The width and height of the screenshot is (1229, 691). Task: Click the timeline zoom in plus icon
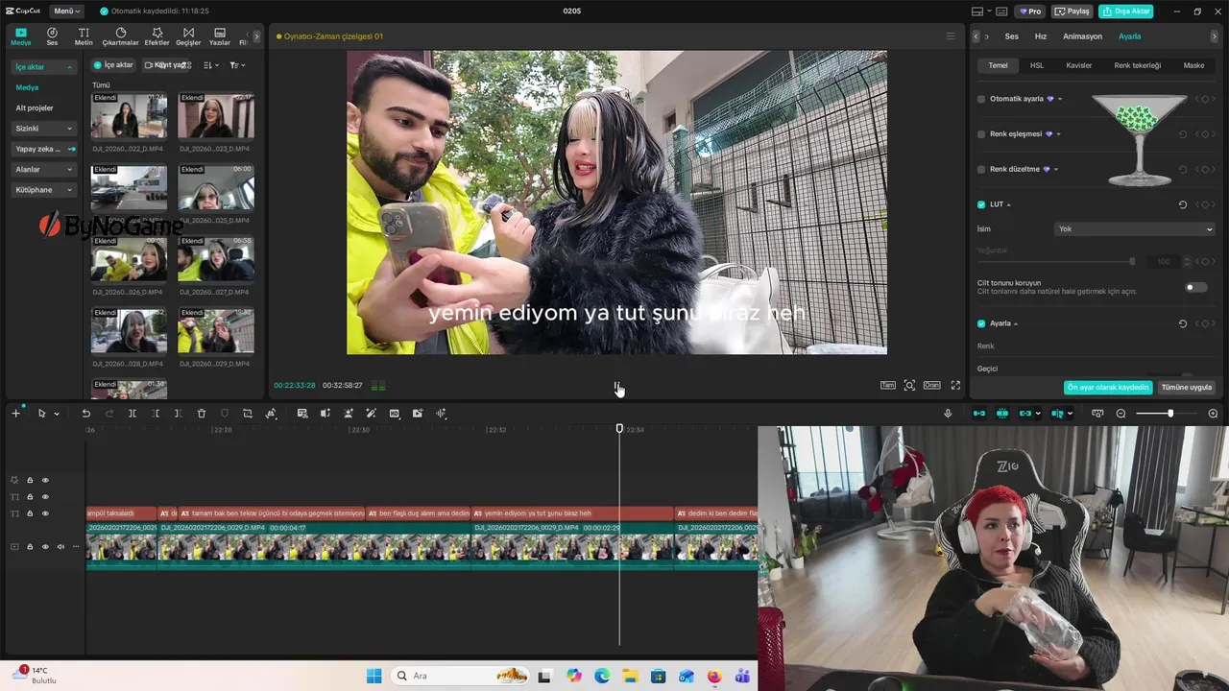1213,414
